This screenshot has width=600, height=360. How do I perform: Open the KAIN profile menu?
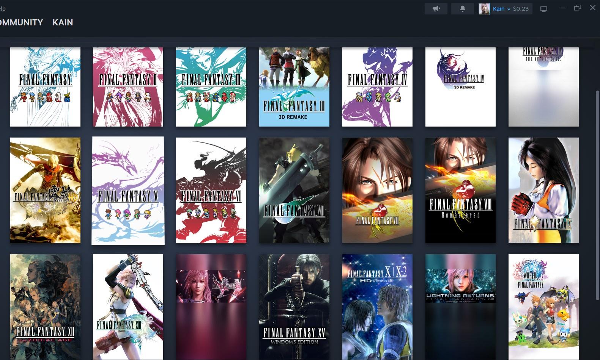coord(63,22)
